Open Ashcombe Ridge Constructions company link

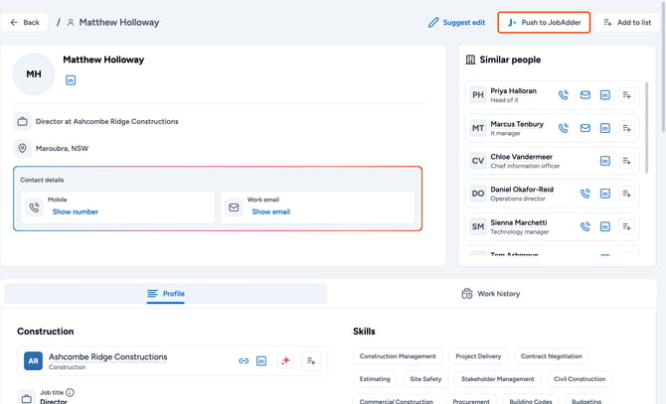point(108,357)
